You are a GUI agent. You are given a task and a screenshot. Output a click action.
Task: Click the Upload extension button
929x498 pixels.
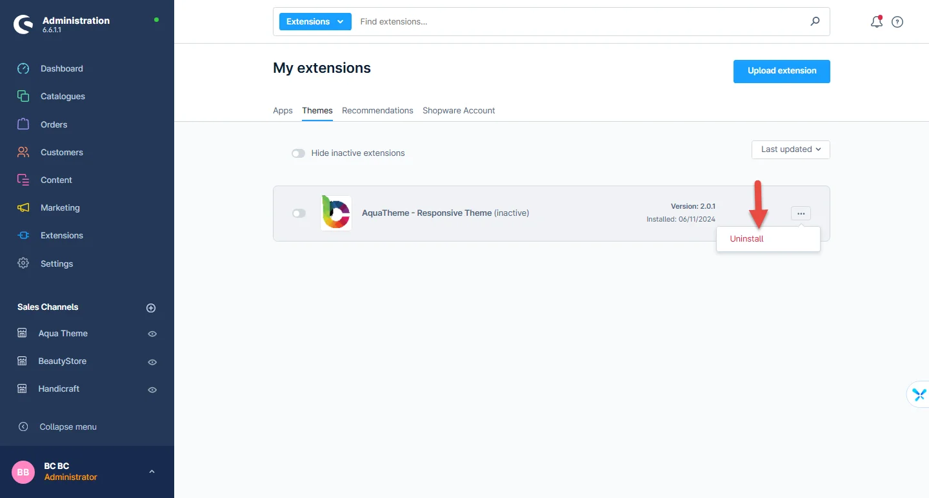(x=781, y=71)
